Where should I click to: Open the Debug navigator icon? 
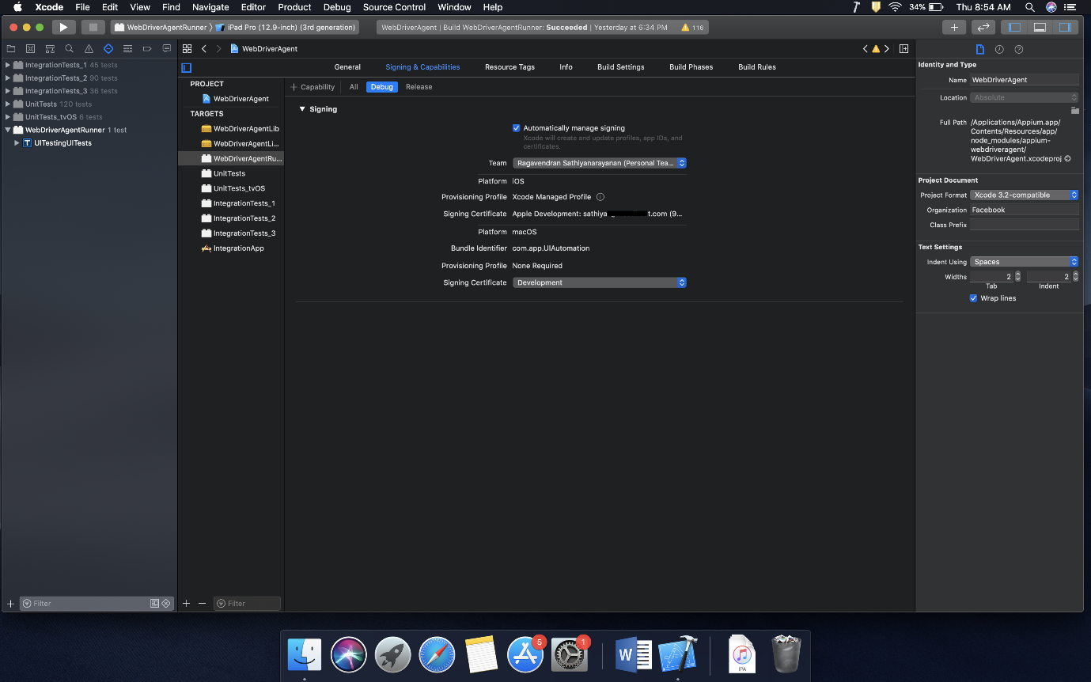127,49
